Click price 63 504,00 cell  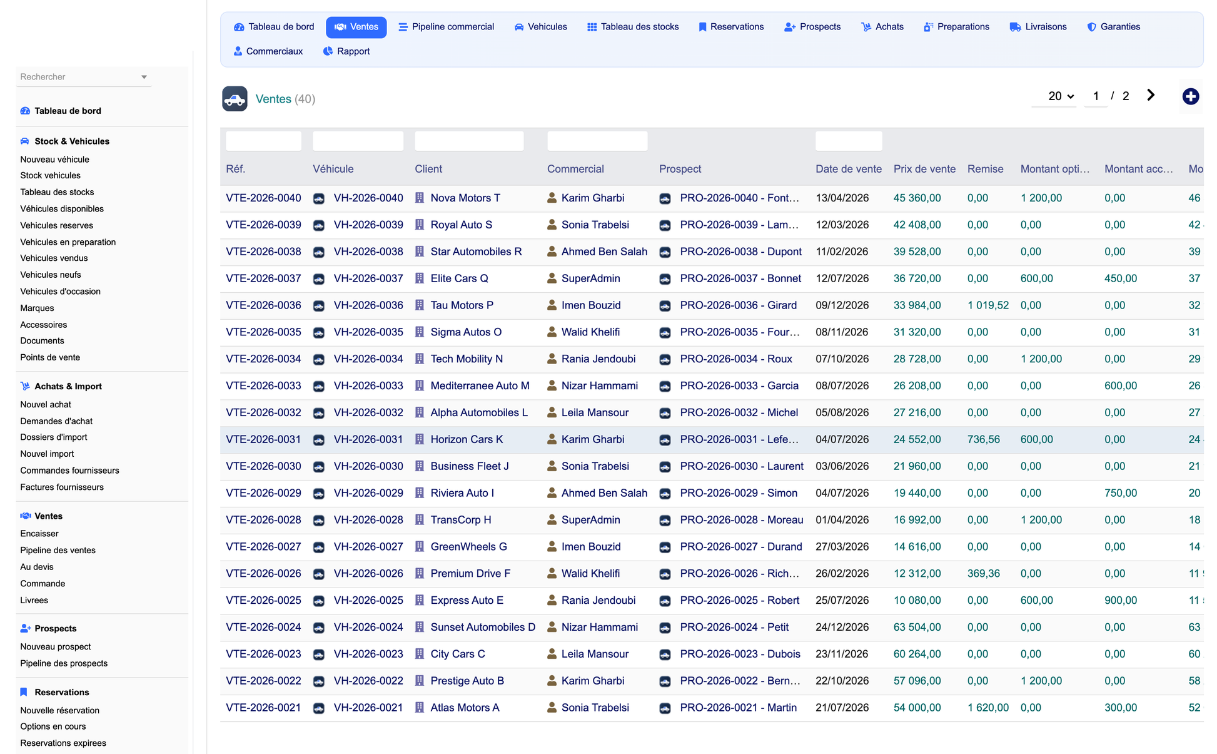(x=917, y=627)
